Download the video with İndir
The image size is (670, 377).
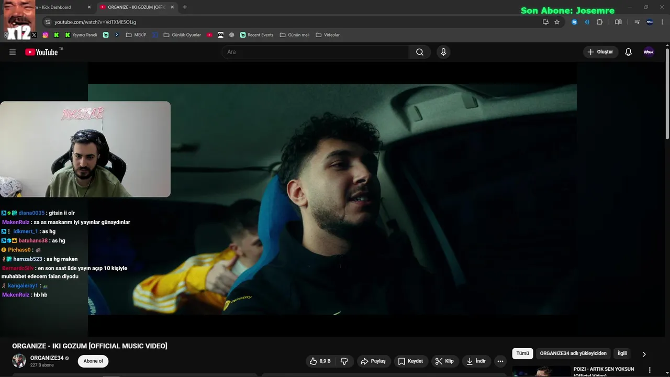[476, 361]
